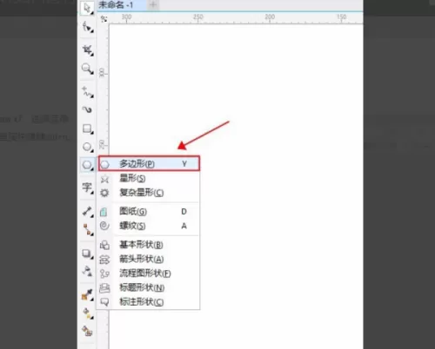Select the Pick tool arrow icon

click(86, 8)
